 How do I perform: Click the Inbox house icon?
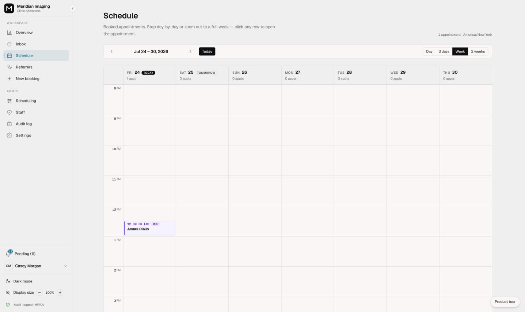[9, 44]
